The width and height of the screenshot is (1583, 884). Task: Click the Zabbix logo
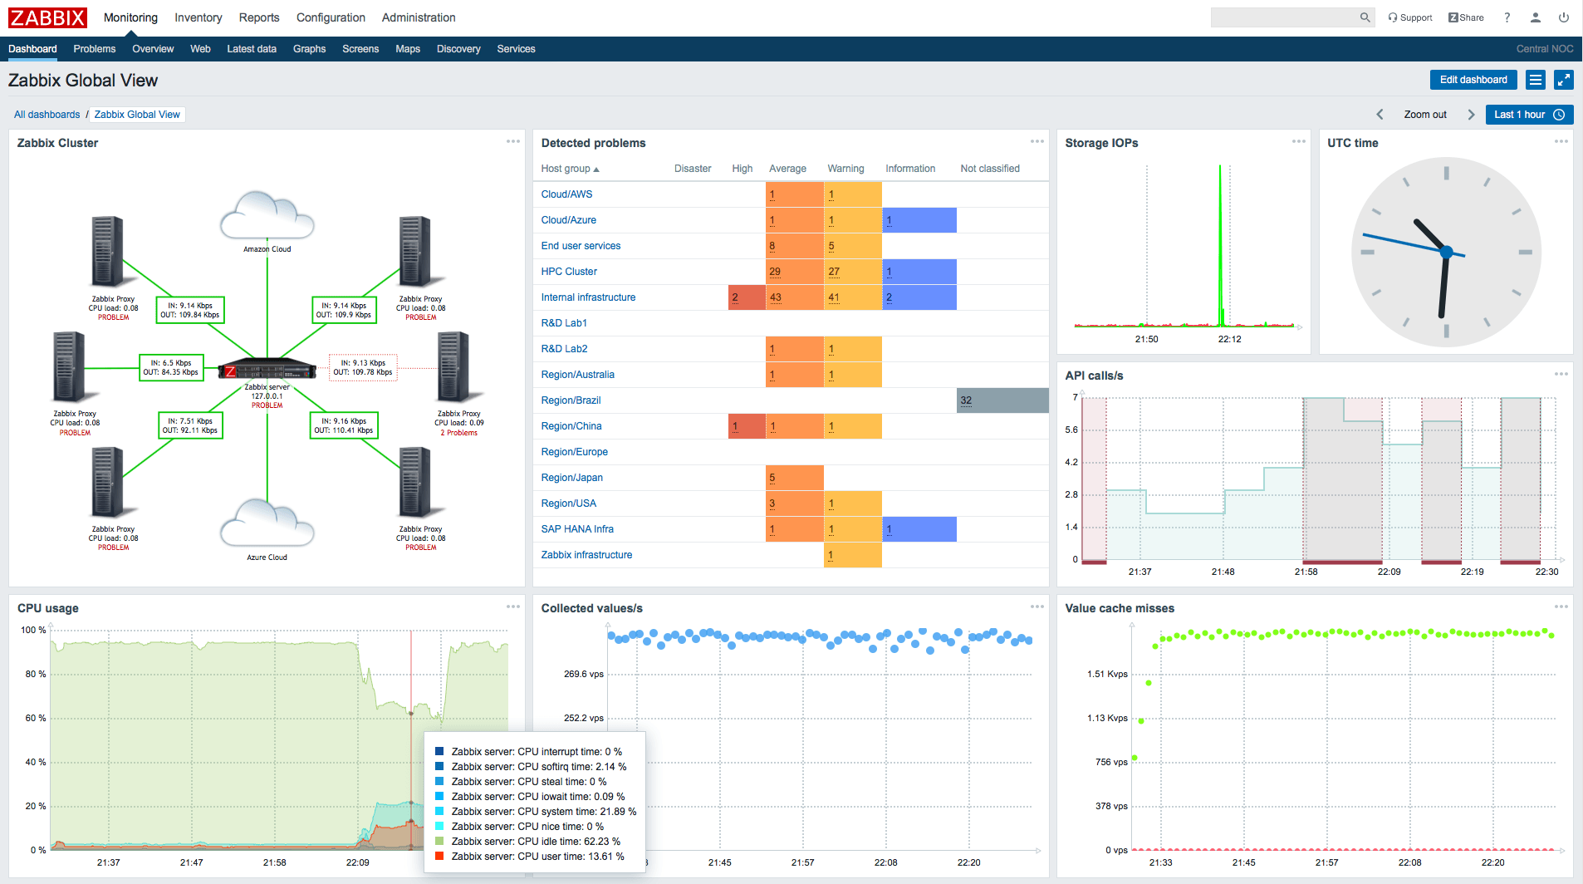[x=47, y=17]
